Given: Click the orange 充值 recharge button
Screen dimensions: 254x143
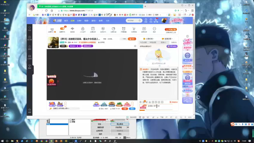Looking at the screenshot, I should 125,109.
